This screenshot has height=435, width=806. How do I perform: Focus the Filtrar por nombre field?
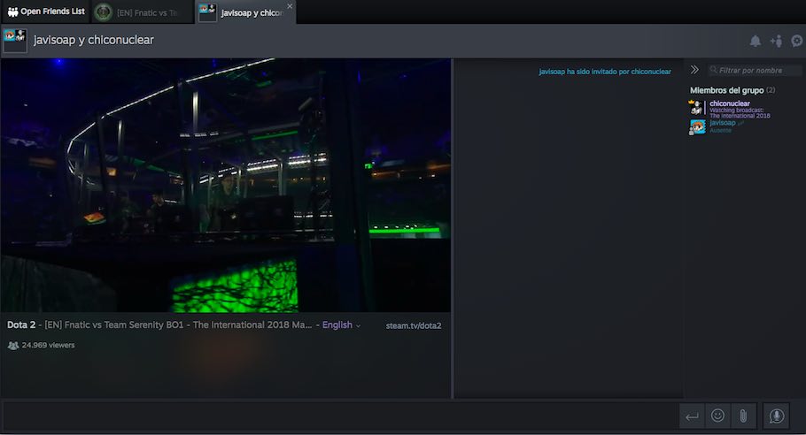[755, 70]
